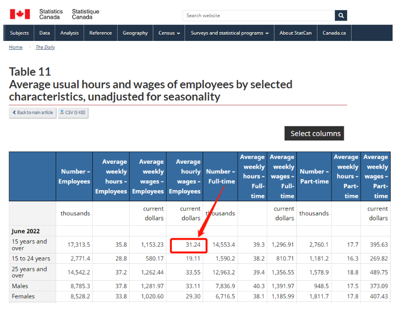Click Back to main article button
Viewport: 396px width, 310px height.
pyautogui.click(x=32, y=113)
